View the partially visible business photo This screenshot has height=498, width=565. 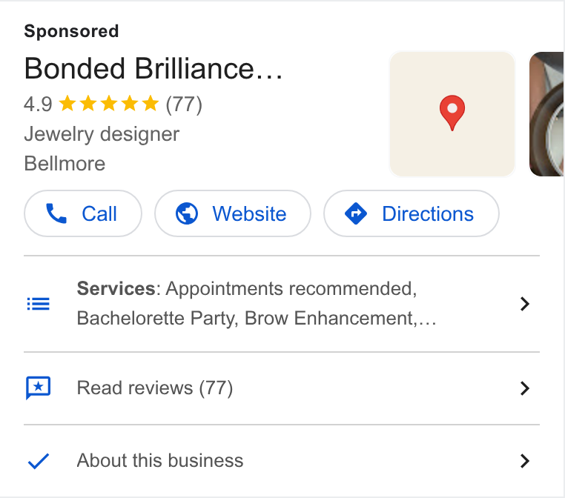(x=546, y=114)
